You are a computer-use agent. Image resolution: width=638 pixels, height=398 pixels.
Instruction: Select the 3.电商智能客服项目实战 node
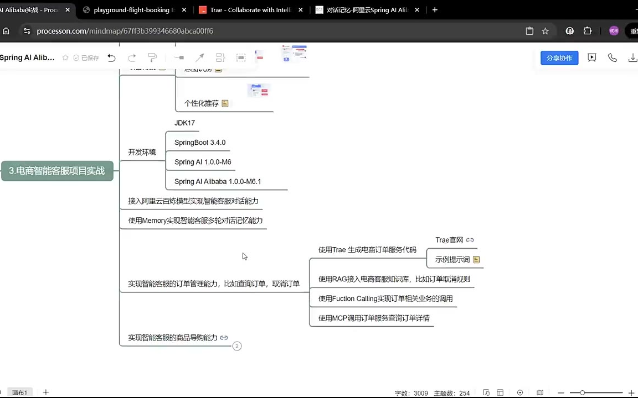[x=57, y=171]
